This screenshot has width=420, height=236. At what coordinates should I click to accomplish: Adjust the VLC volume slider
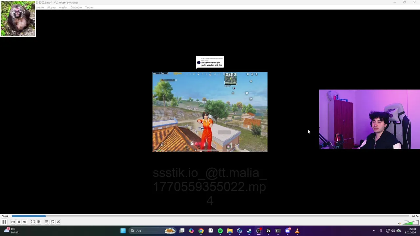pyautogui.click(x=410, y=223)
